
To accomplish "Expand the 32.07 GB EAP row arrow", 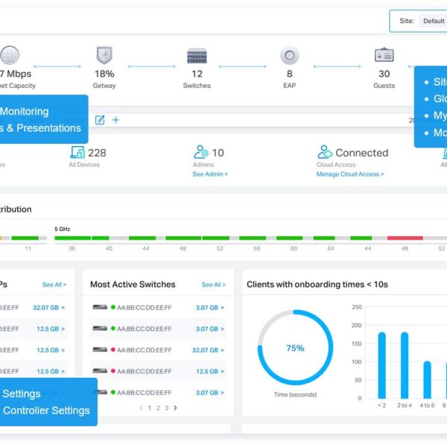I will (63, 308).
